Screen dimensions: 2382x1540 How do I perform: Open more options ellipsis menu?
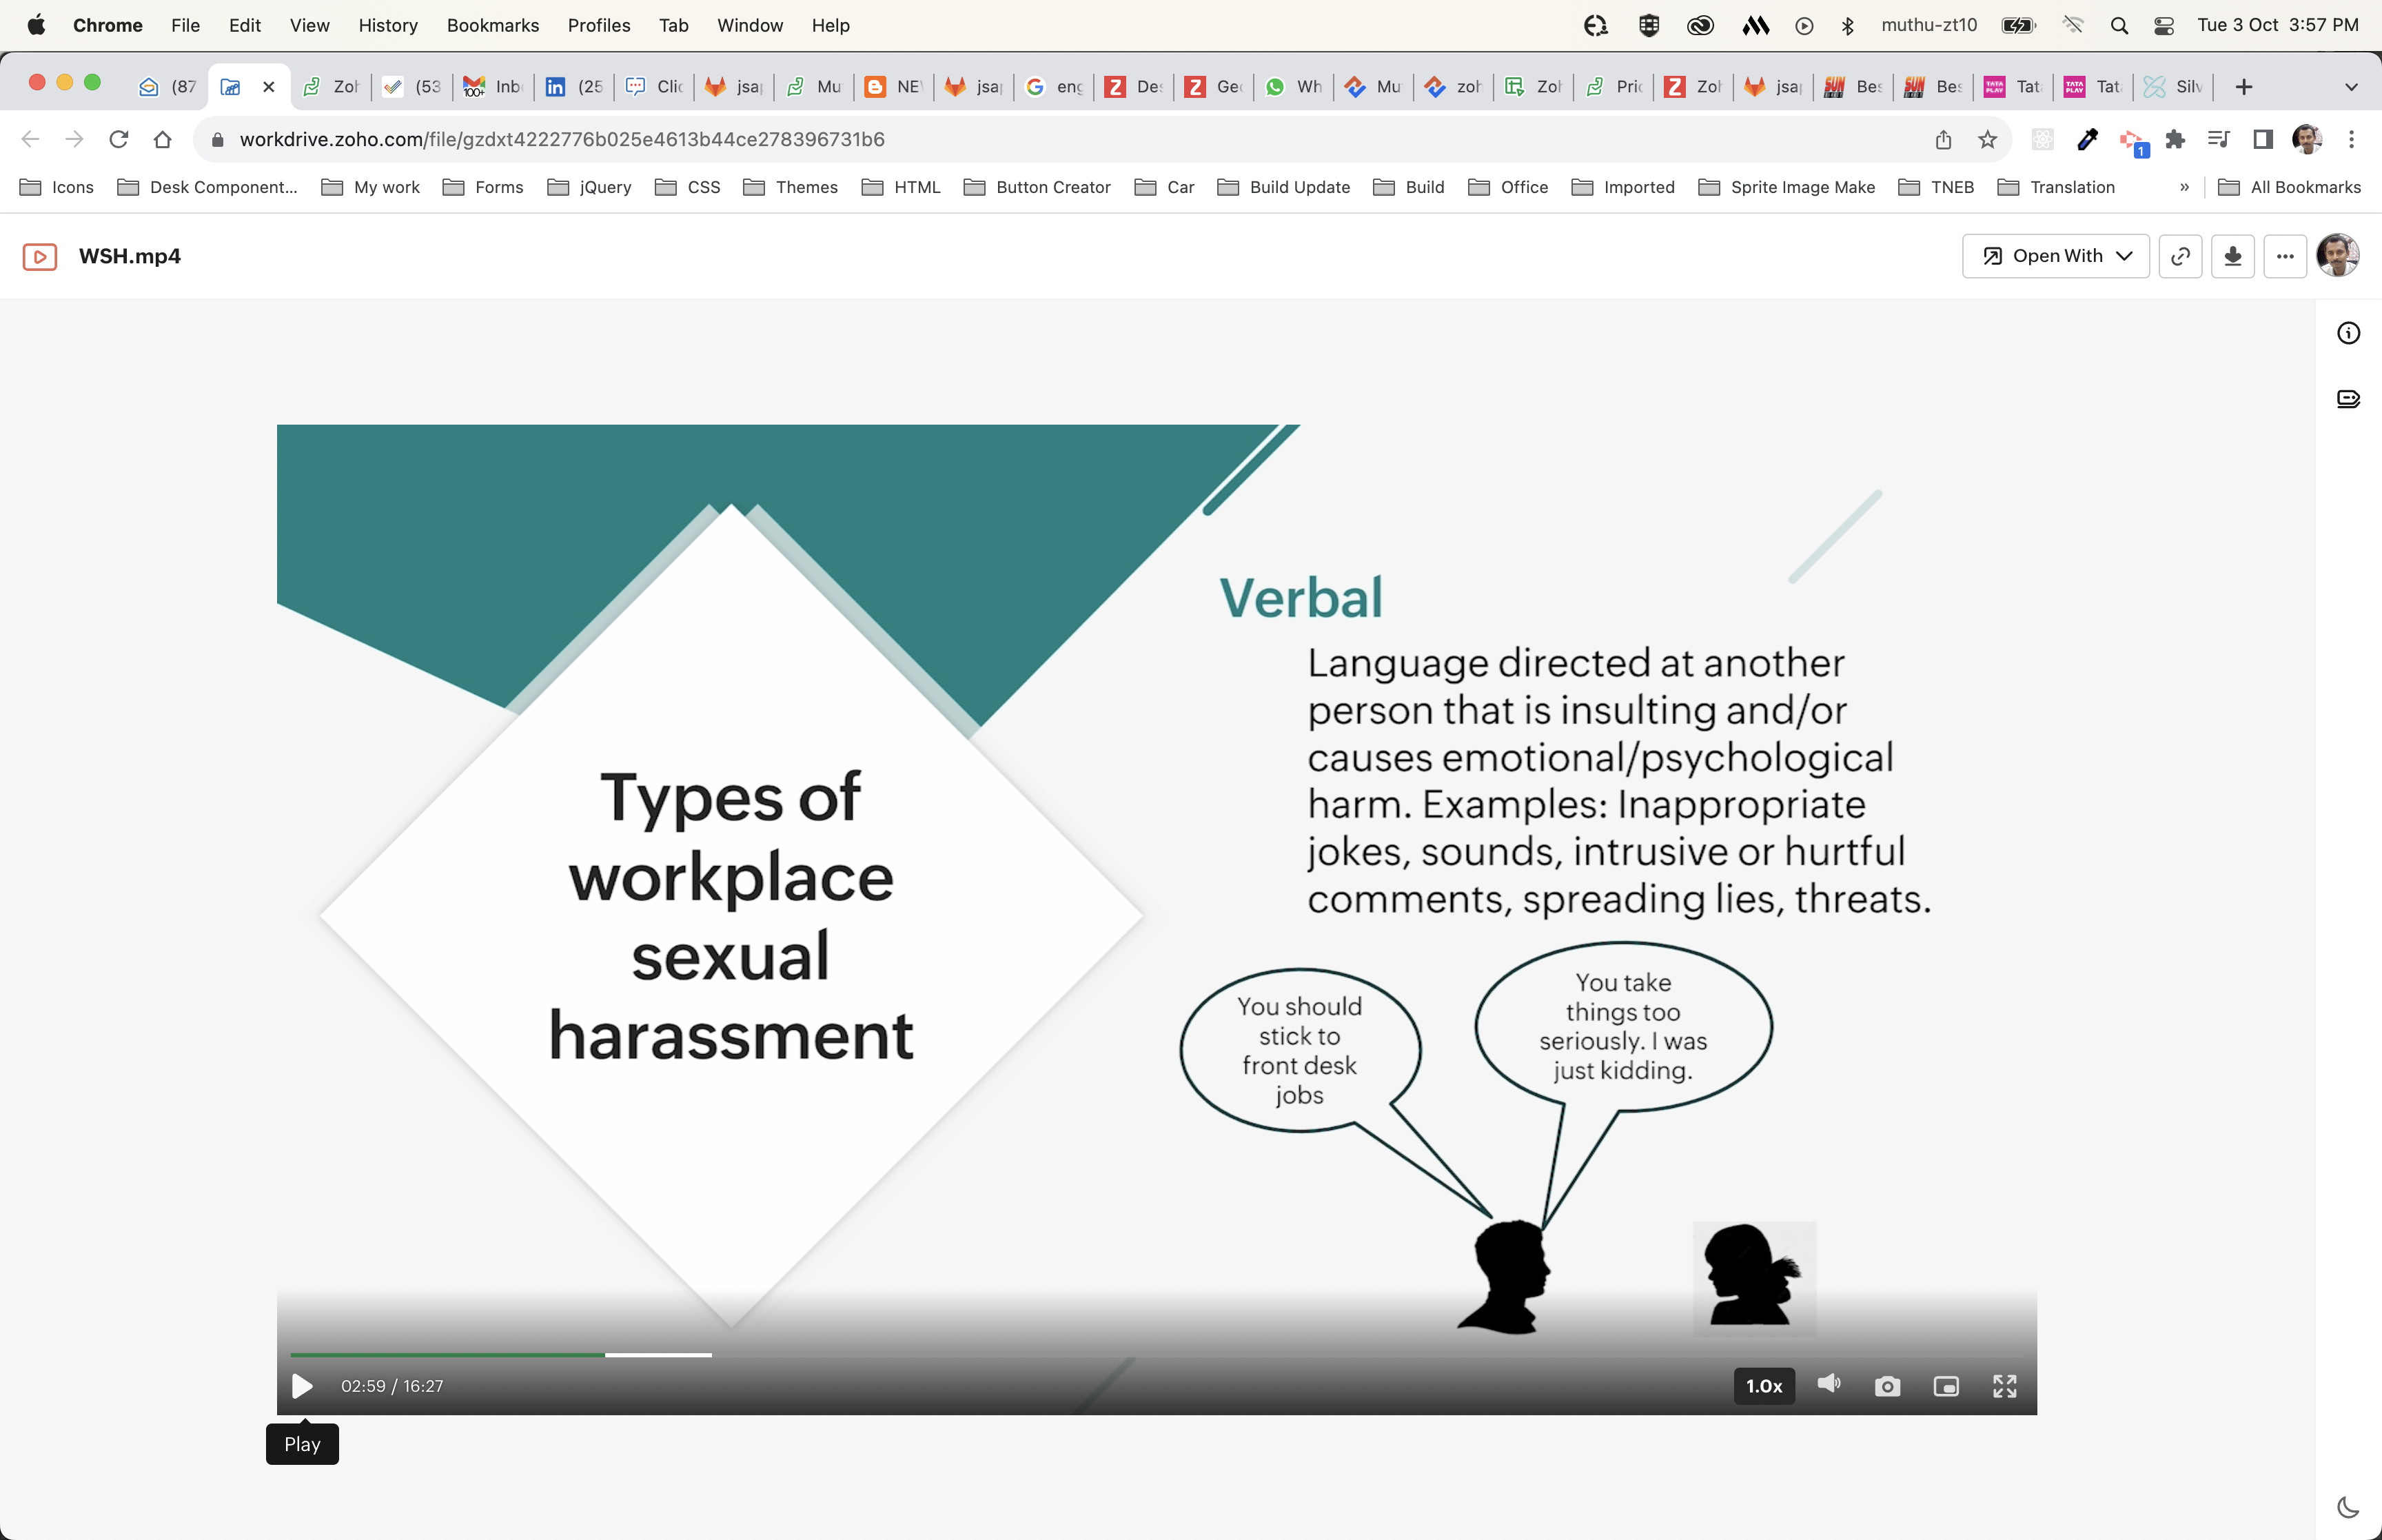2285,256
